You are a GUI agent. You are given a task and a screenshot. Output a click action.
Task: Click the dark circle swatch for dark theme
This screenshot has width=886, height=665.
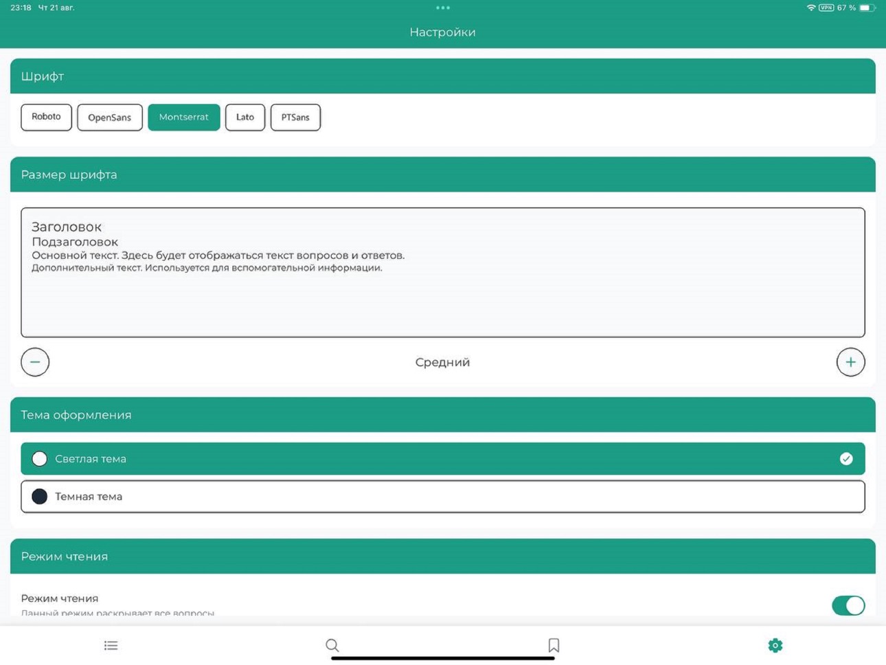click(40, 496)
